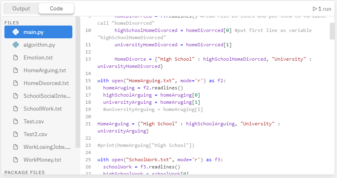Open algorithm.py file
This screenshot has width=337, height=178.
(x=38, y=45)
